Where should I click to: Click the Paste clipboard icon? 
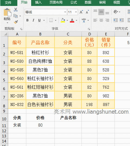pyautogui.click(x=8, y=12)
